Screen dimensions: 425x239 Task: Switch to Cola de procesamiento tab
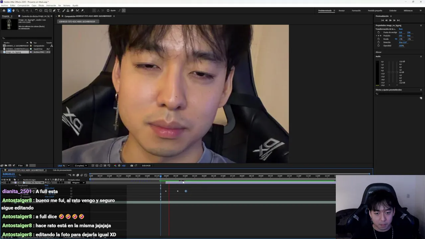[x=62, y=170]
